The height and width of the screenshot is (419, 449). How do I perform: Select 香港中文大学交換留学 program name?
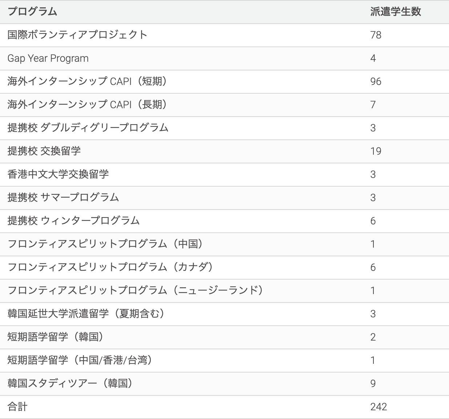click(x=58, y=174)
